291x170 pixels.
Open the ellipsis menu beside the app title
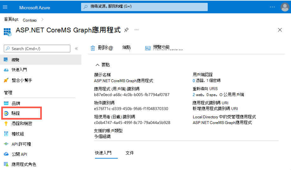click(x=136, y=30)
